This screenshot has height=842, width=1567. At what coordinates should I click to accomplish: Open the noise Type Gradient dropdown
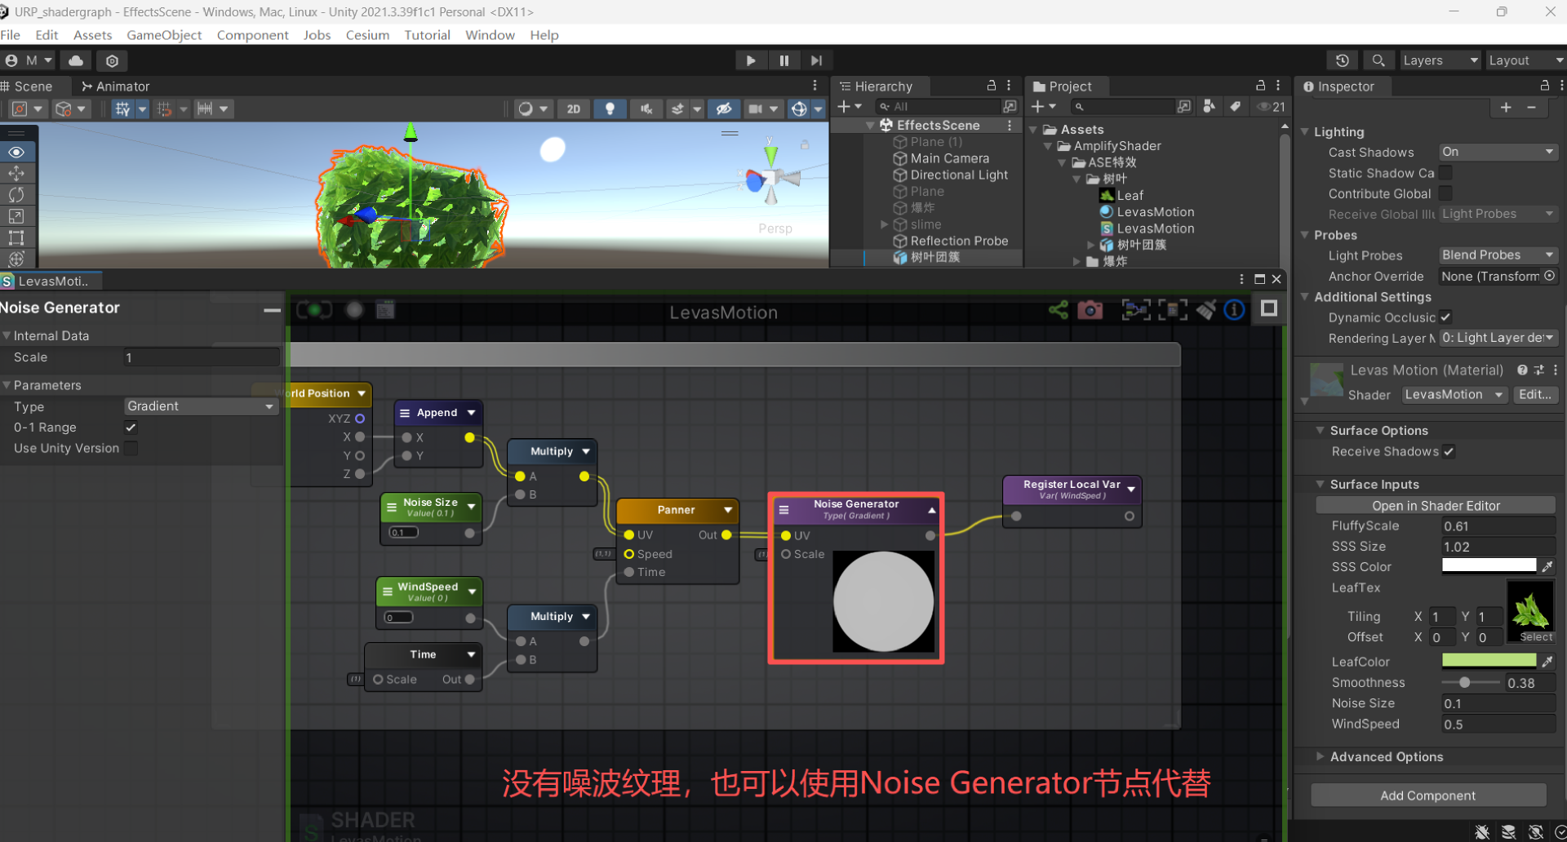(x=201, y=406)
